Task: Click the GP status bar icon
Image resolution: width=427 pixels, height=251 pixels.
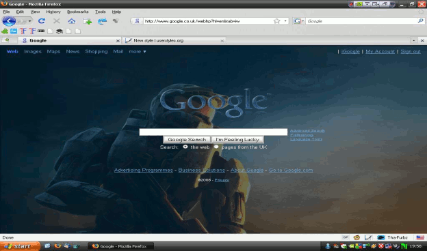Action: pos(346,237)
